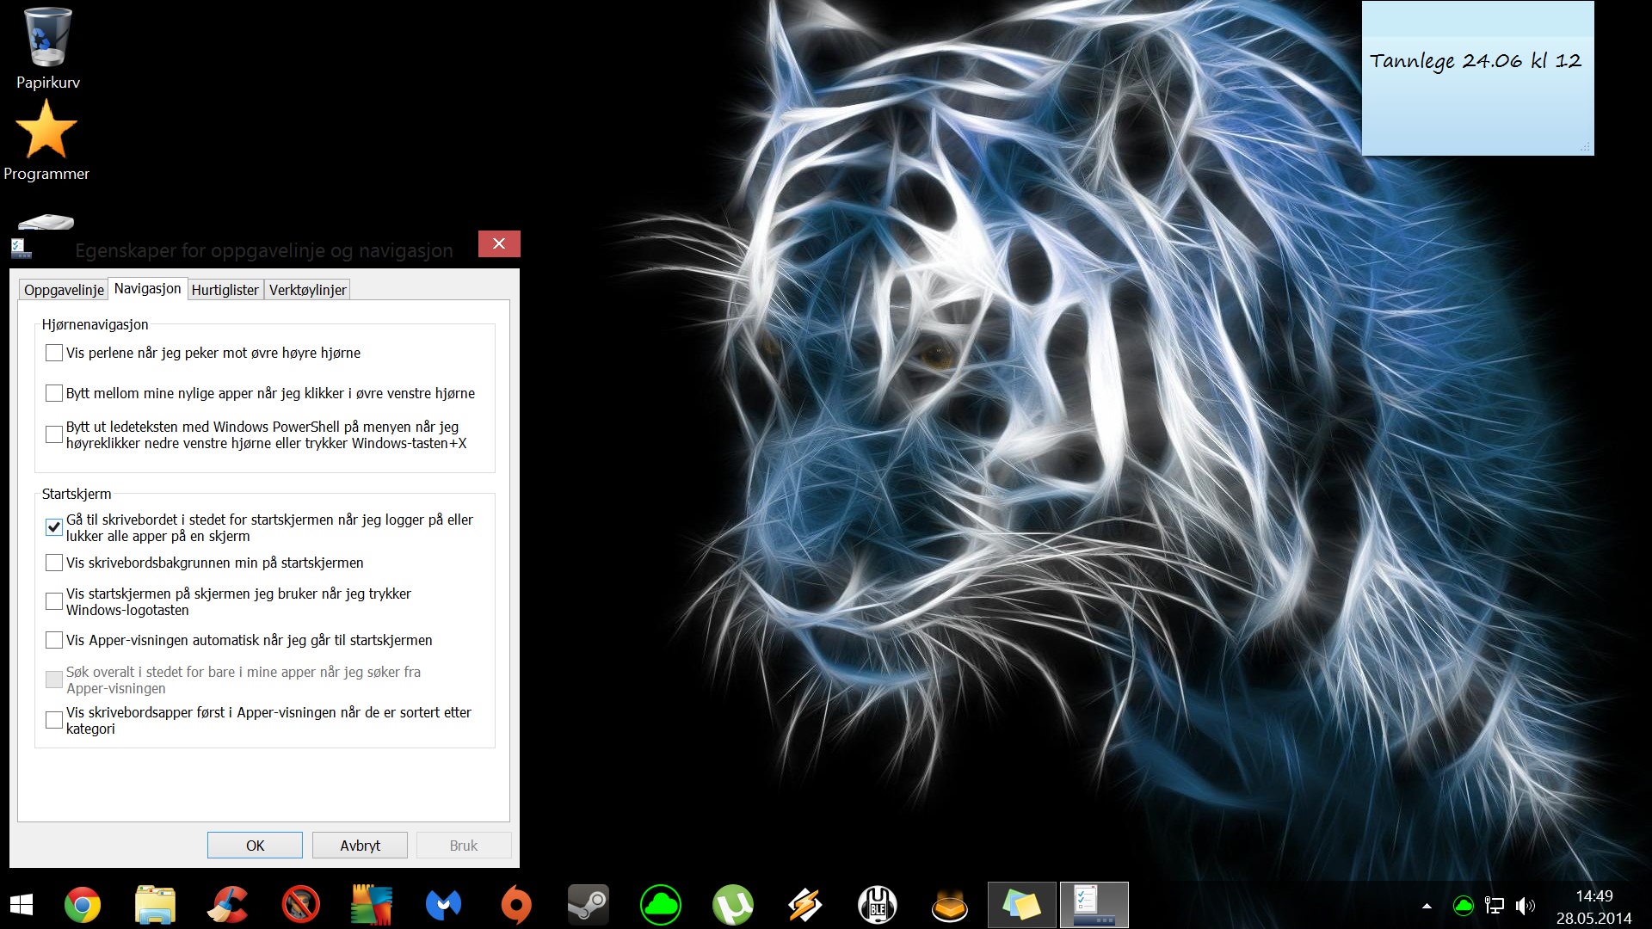Enable 'Vis Apper-visningen automatisk' checkbox
1652x929 pixels.
pyautogui.click(x=54, y=640)
